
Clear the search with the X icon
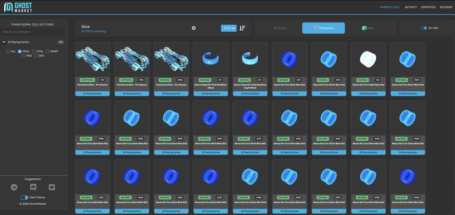pos(194,28)
